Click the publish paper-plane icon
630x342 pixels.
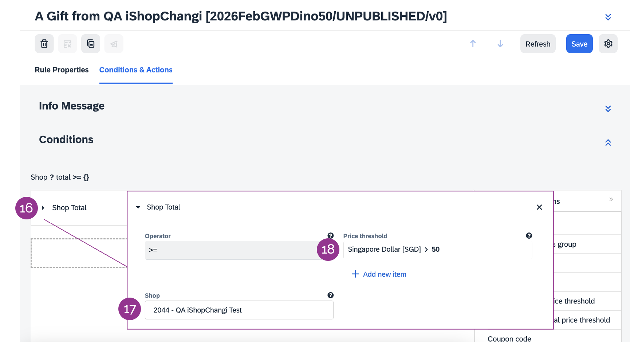(114, 44)
